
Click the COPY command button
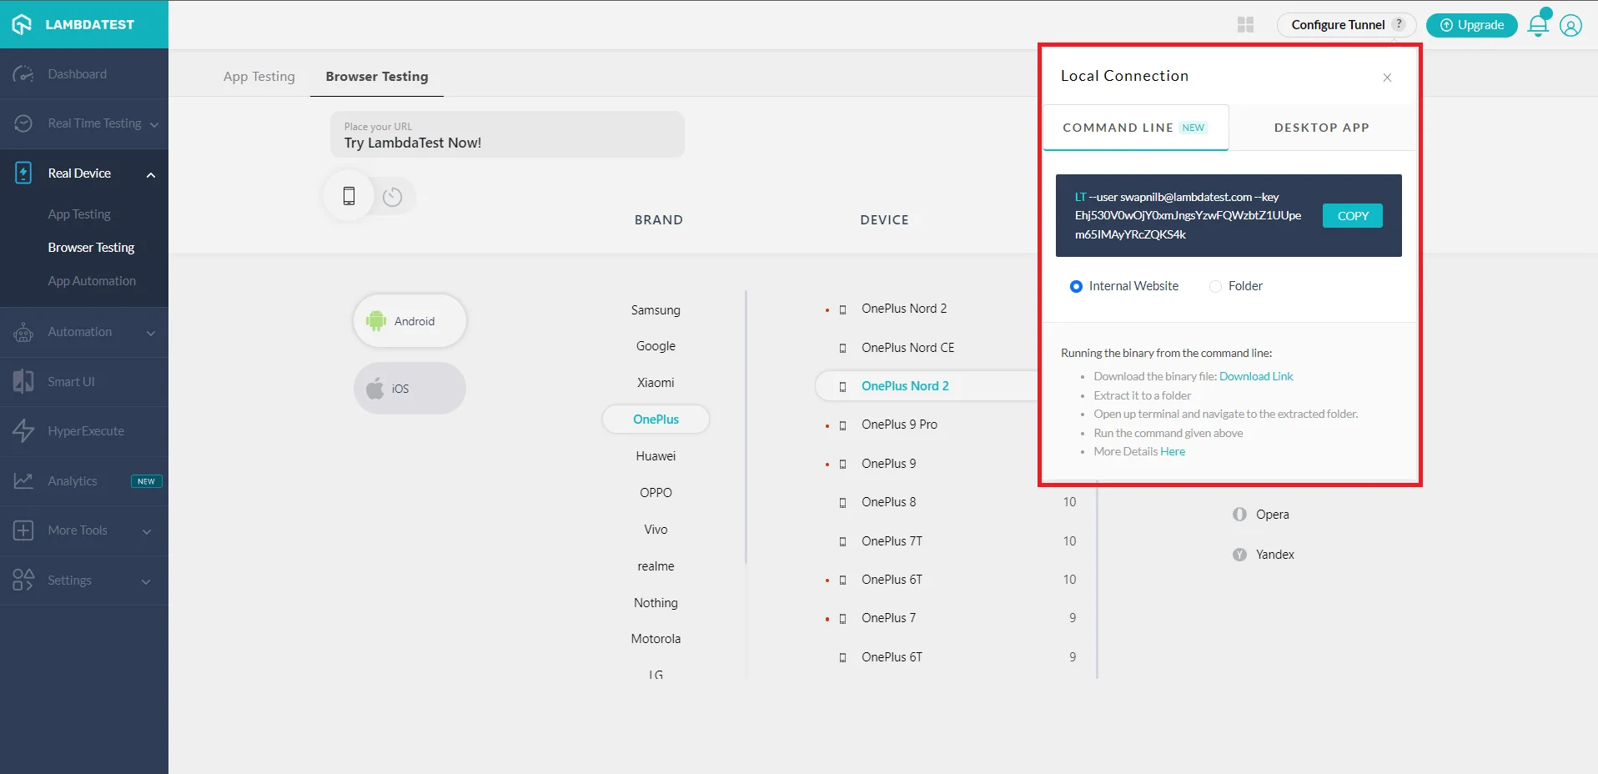tap(1352, 216)
